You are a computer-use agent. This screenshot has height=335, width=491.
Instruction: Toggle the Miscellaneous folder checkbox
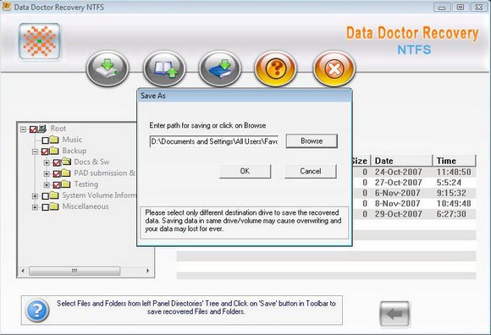pyautogui.click(x=46, y=207)
